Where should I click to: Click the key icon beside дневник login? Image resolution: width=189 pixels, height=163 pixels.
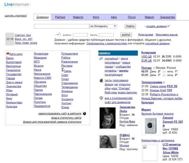point(58,34)
